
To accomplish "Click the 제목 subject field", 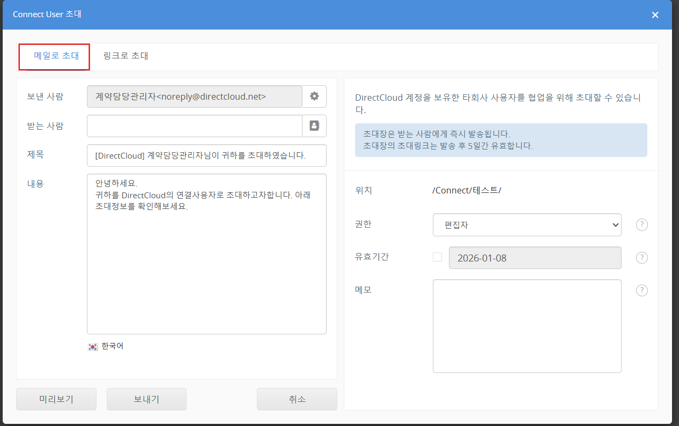I will 206,155.
